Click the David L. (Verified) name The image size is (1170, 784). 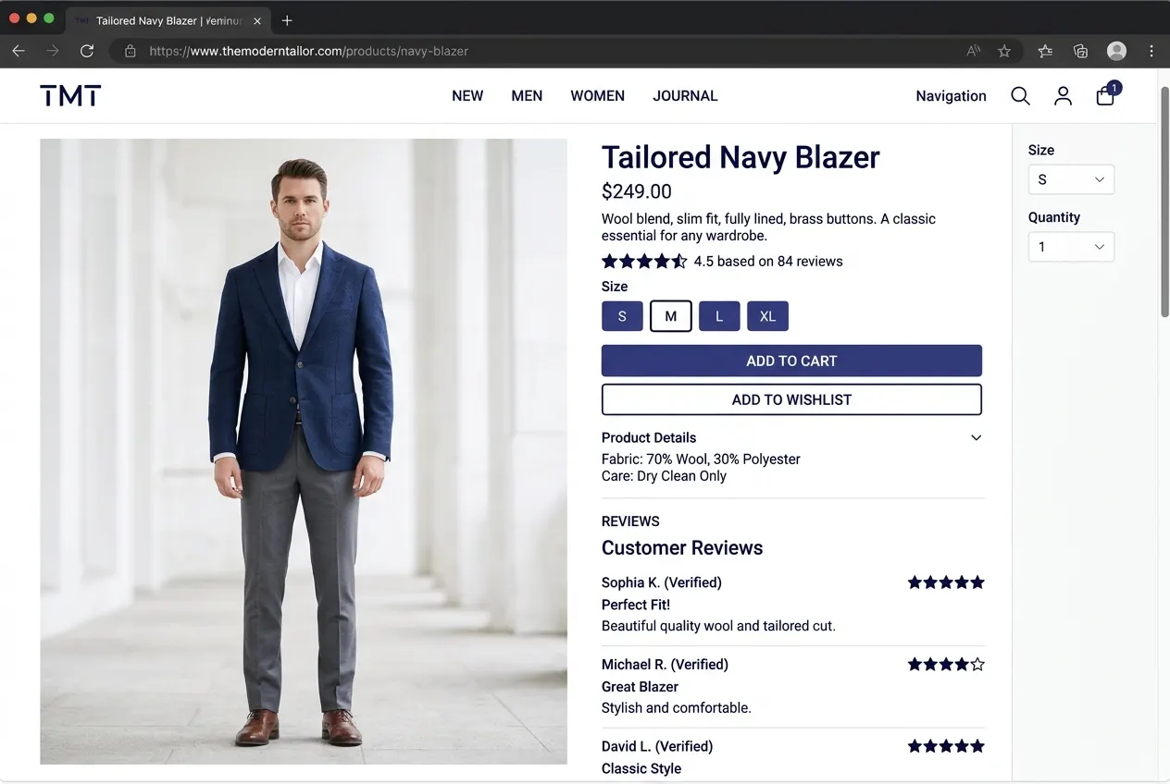pyautogui.click(x=657, y=746)
